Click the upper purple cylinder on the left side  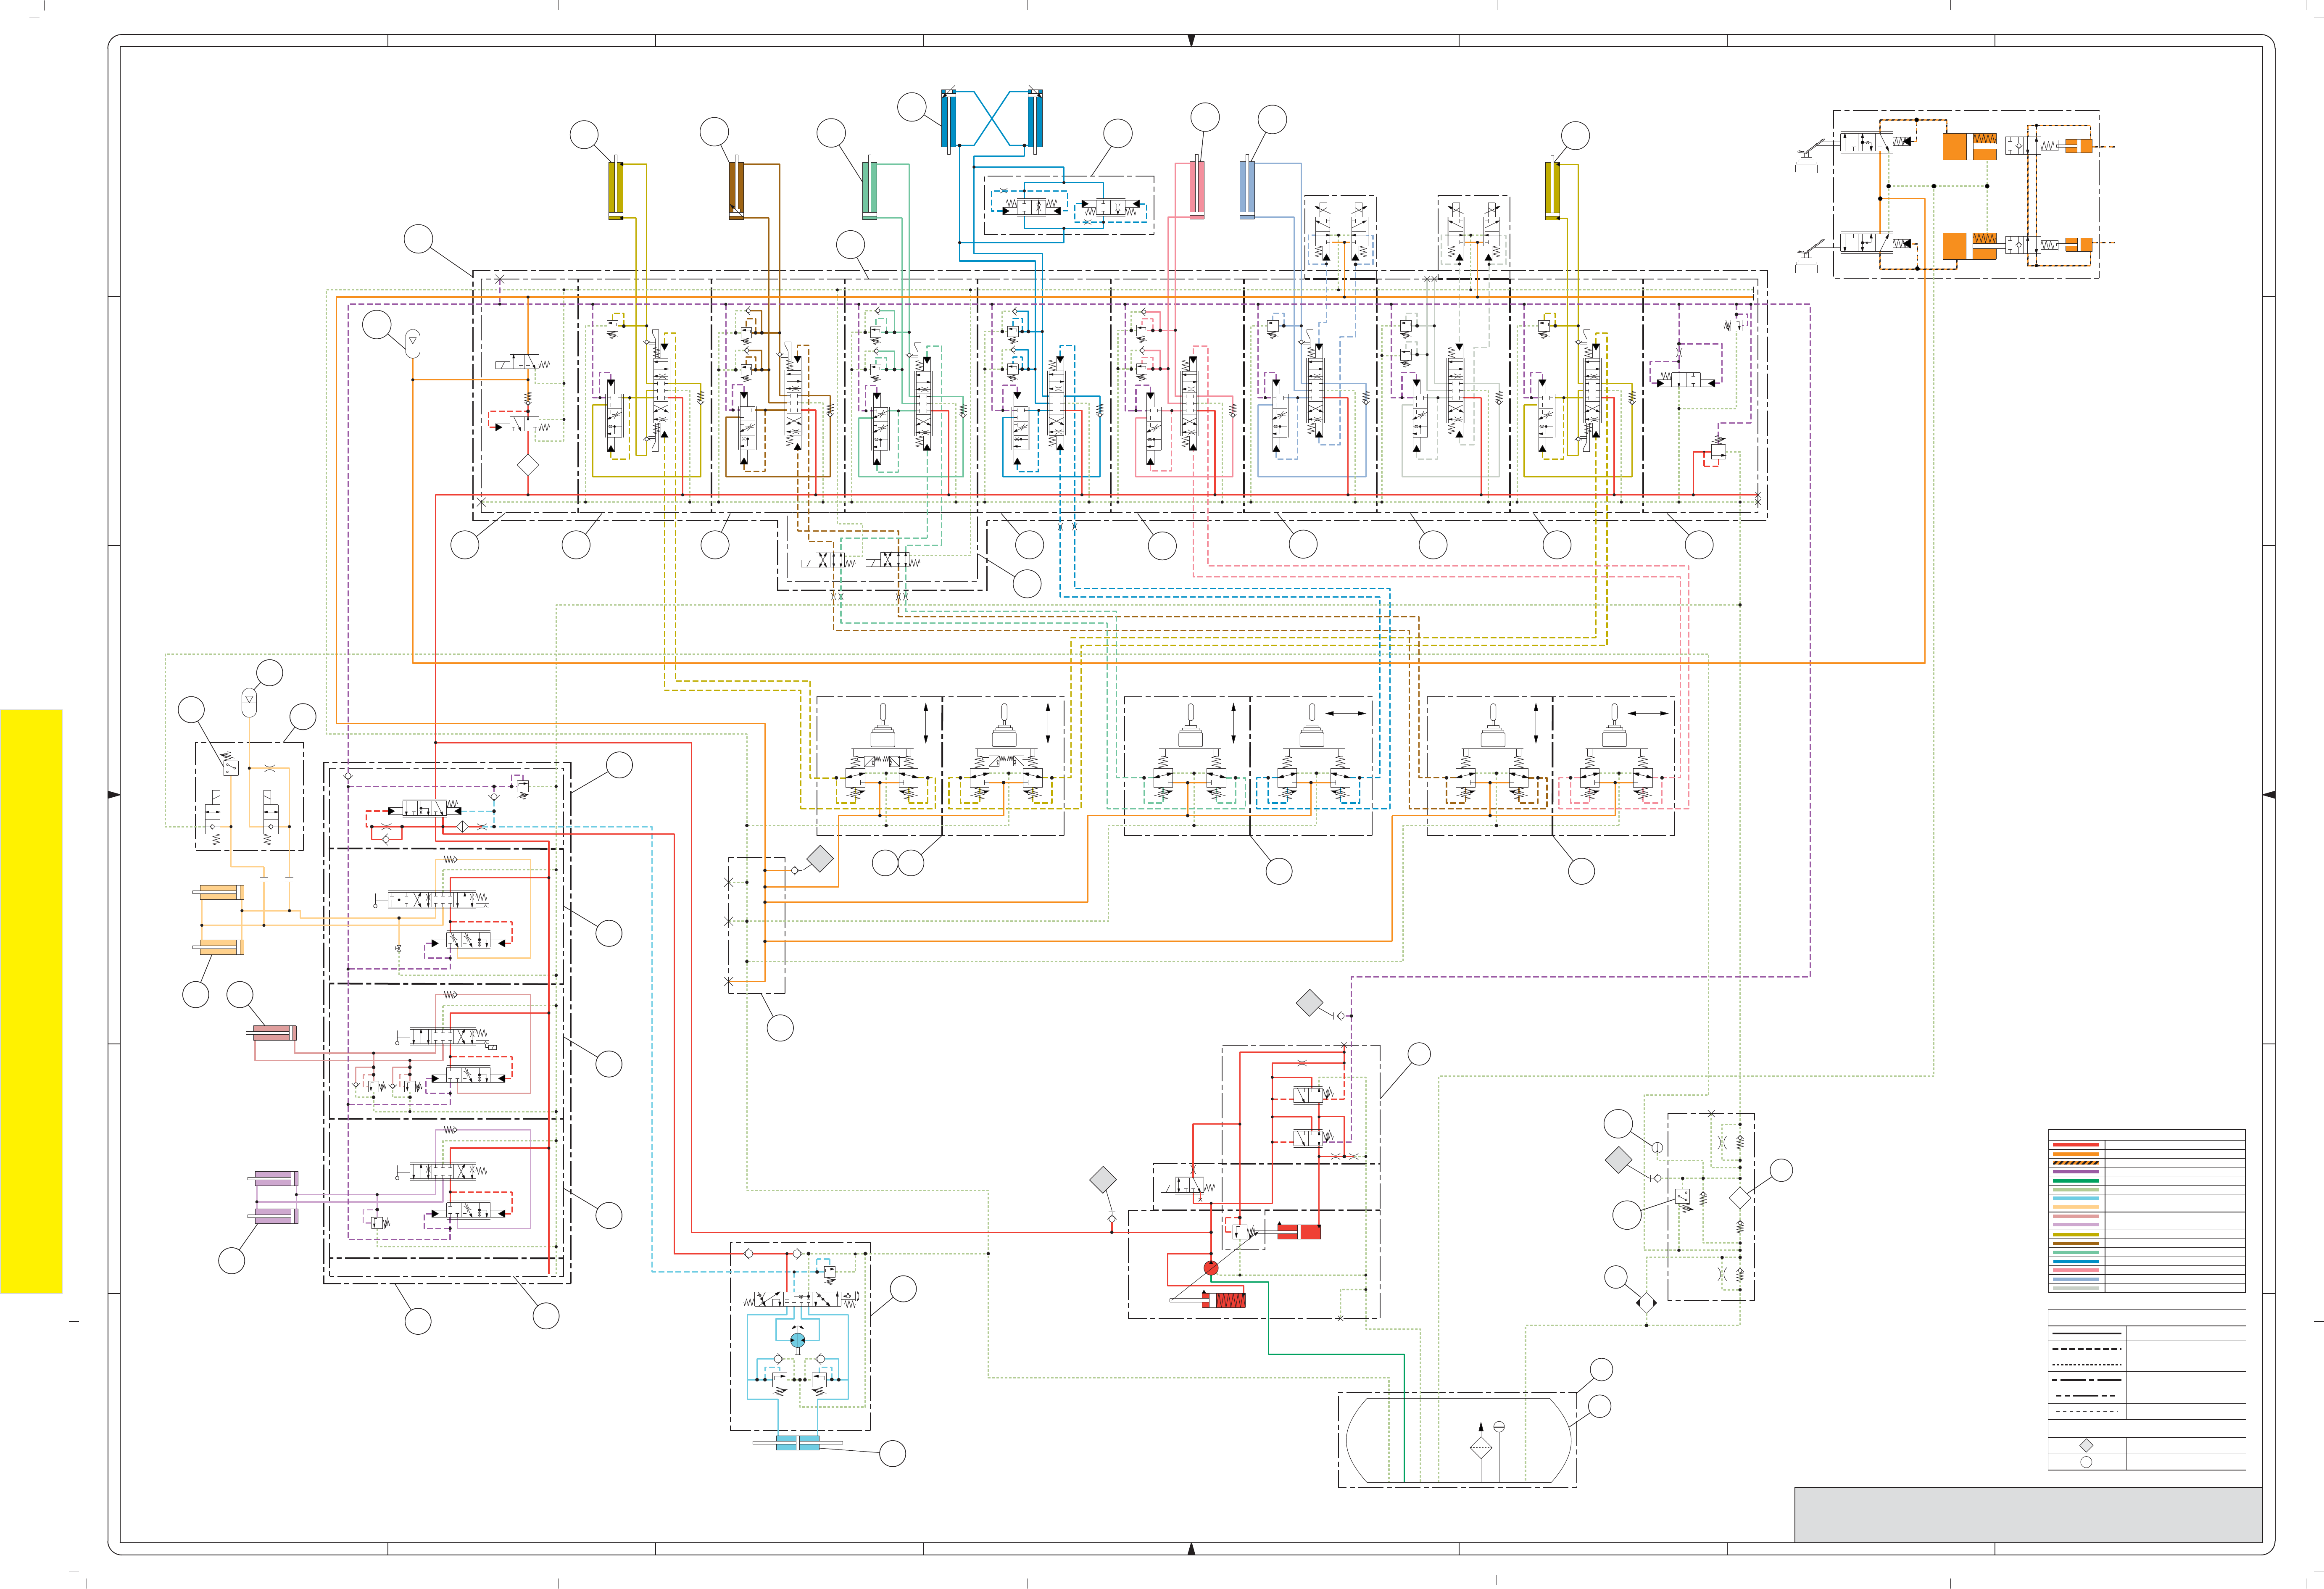click(273, 1178)
